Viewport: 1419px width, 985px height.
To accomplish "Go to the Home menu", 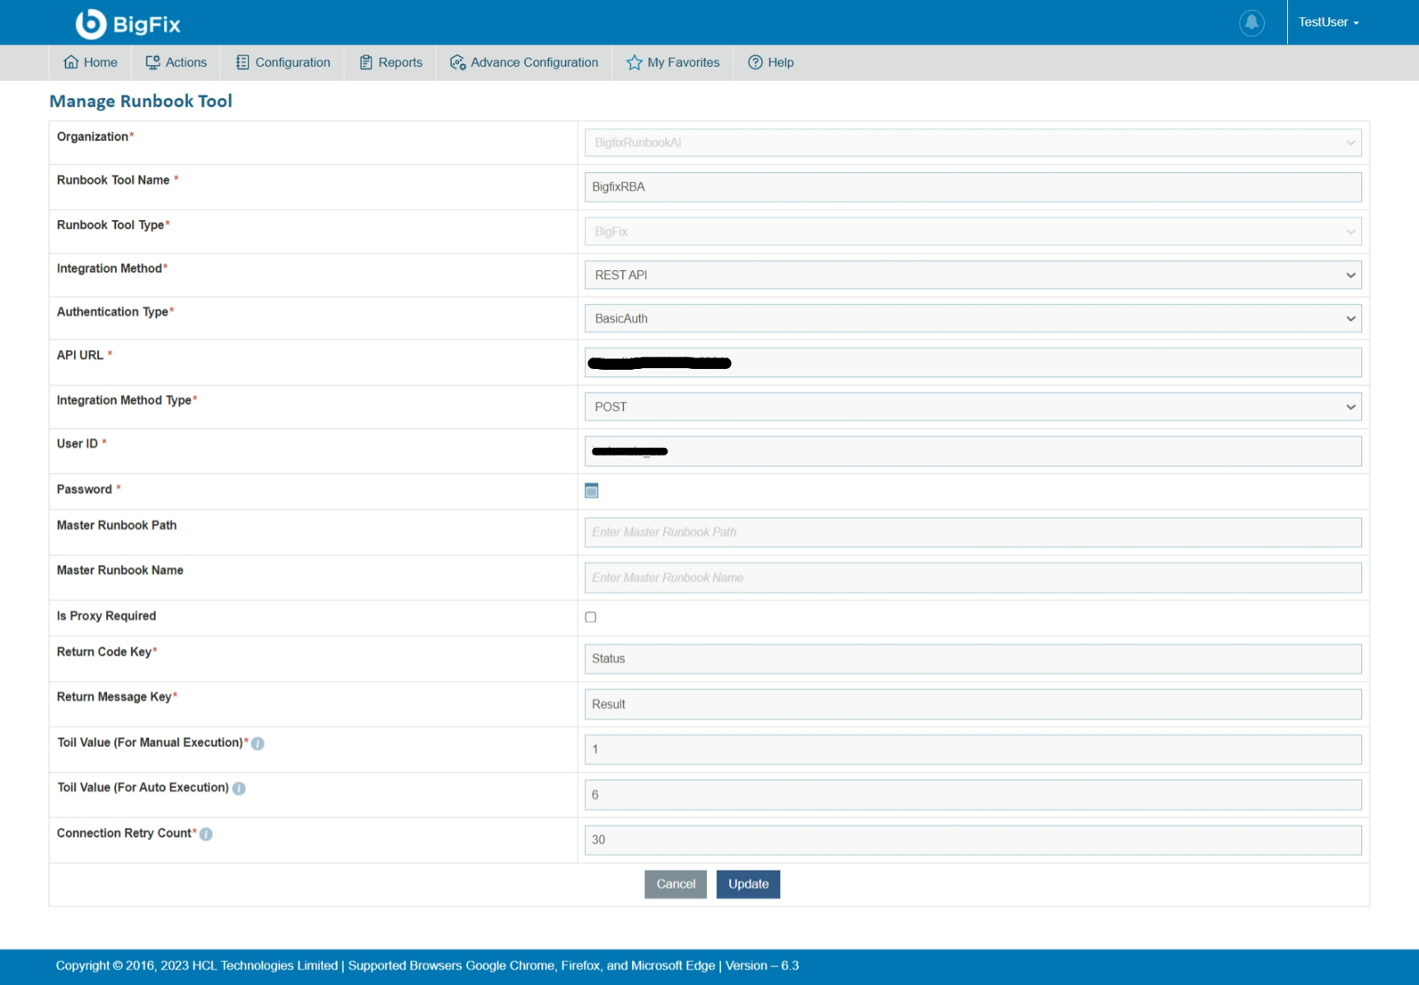I will click(91, 63).
